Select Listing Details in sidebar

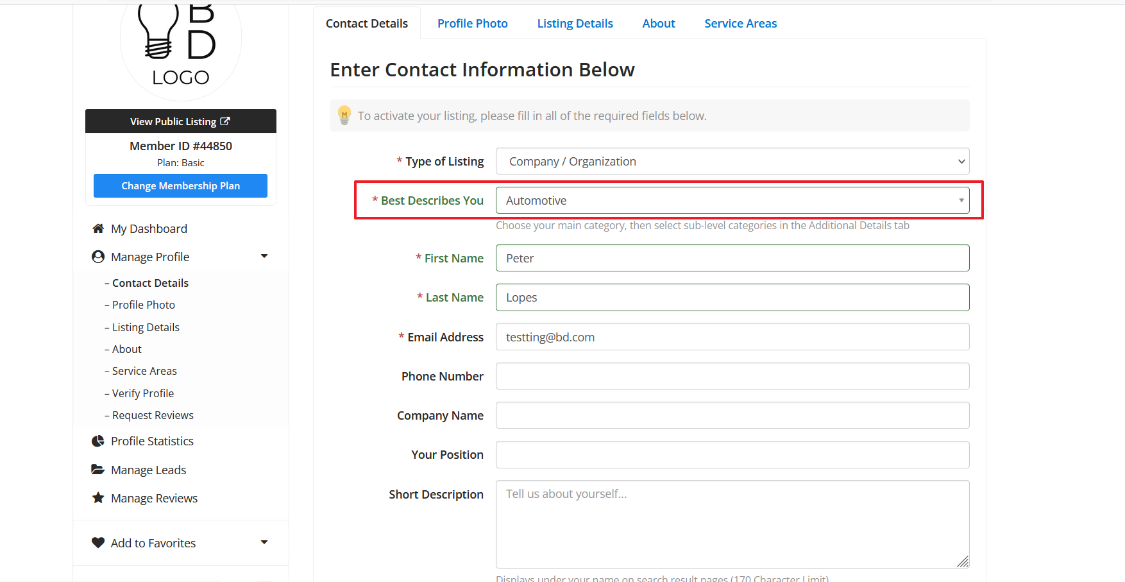tap(146, 327)
